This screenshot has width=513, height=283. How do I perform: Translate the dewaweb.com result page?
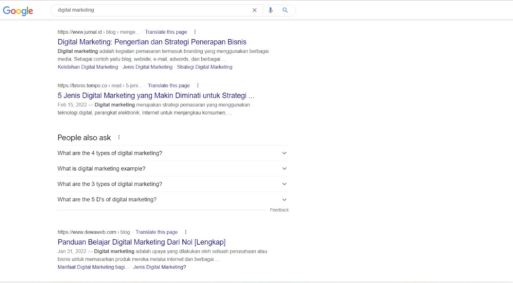(156, 232)
